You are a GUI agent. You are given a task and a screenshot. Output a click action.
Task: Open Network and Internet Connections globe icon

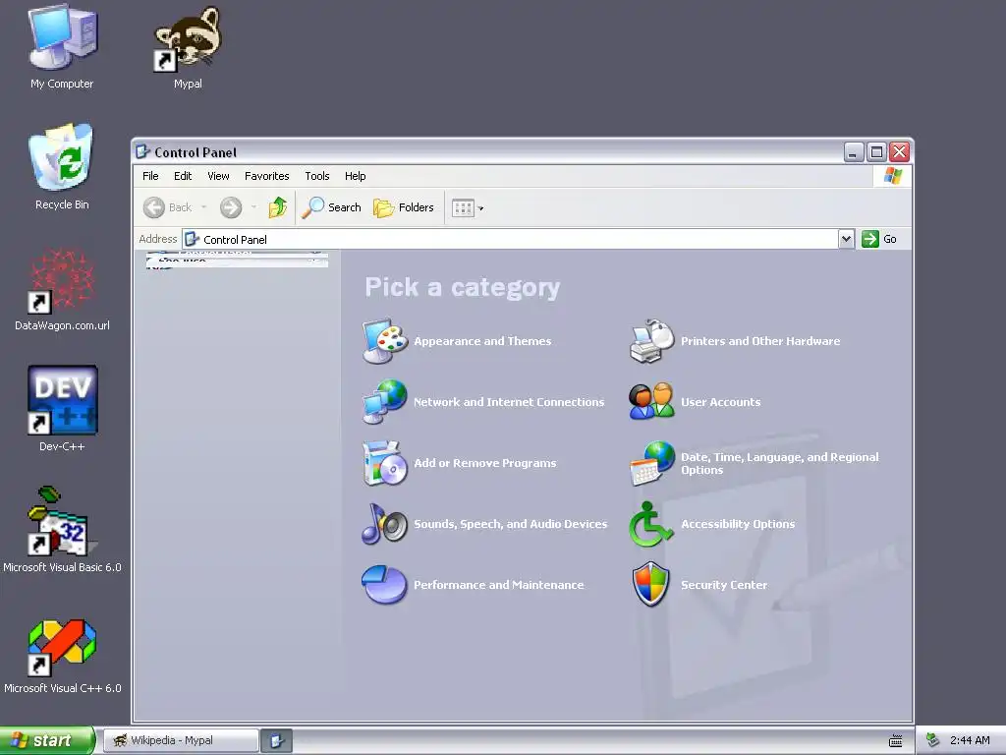pyautogui.click(x=384, y=402)
